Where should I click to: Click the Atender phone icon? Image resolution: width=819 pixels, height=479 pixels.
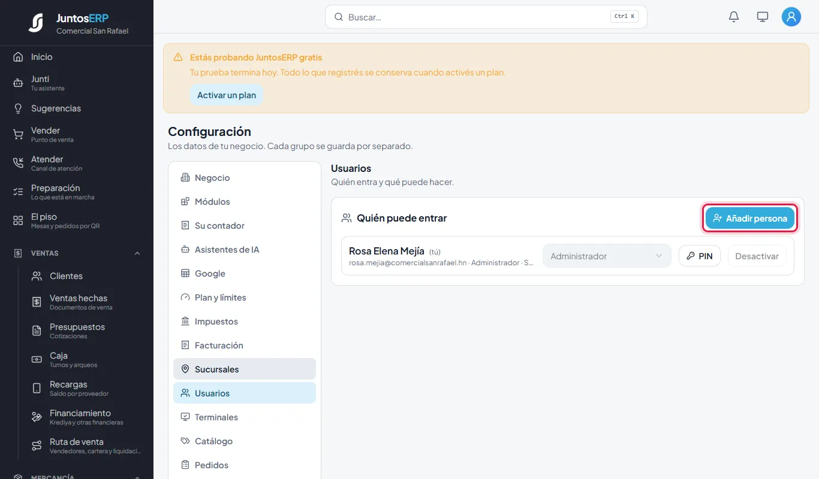pyautogui.click(x=18, y=163)
